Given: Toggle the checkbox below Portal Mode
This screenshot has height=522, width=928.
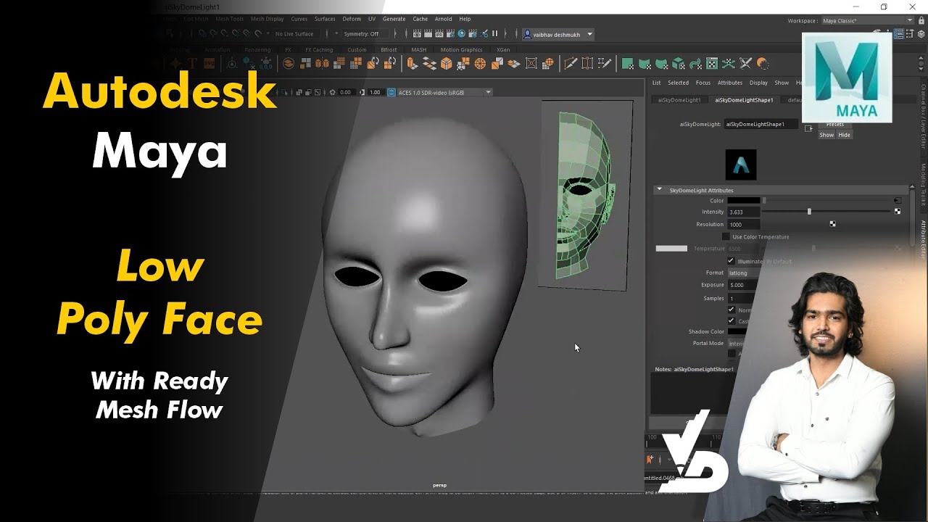Looking at the screenshot, I should pos(732,353).
